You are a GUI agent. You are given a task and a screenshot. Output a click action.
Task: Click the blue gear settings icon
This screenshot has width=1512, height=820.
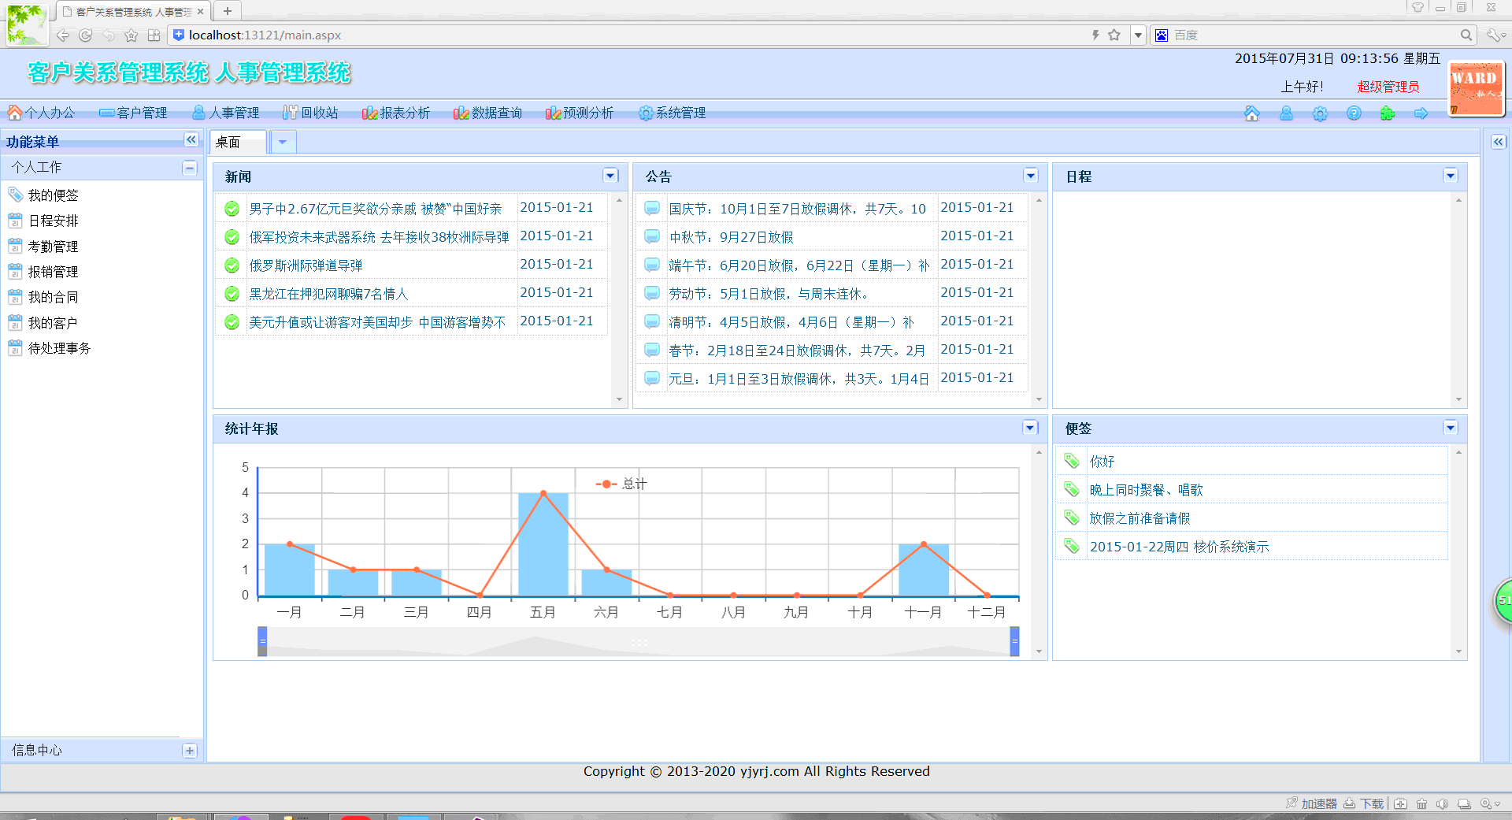(1320, 113)
